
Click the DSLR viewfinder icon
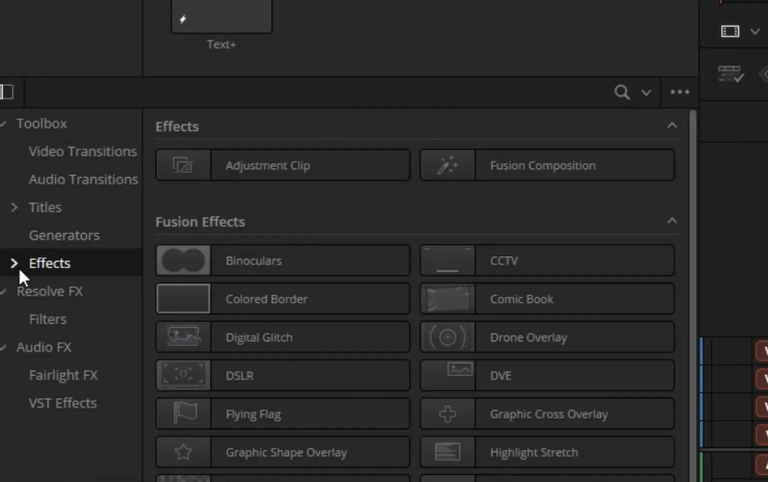183,376
